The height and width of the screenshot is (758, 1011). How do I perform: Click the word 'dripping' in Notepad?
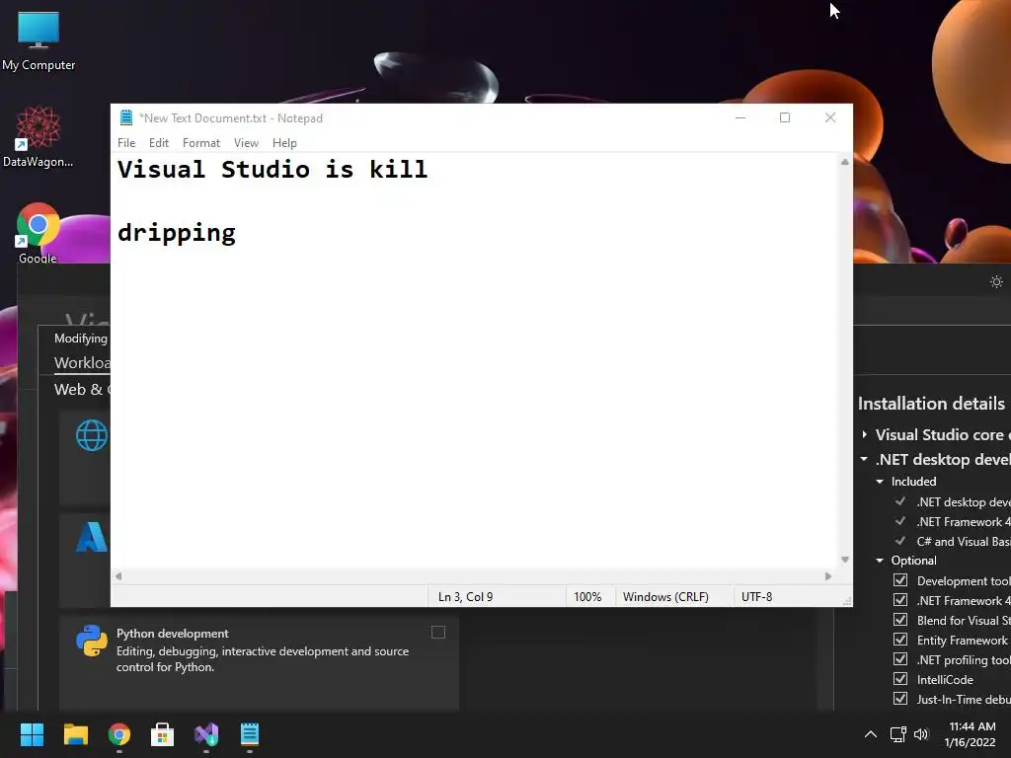[177, 233]
